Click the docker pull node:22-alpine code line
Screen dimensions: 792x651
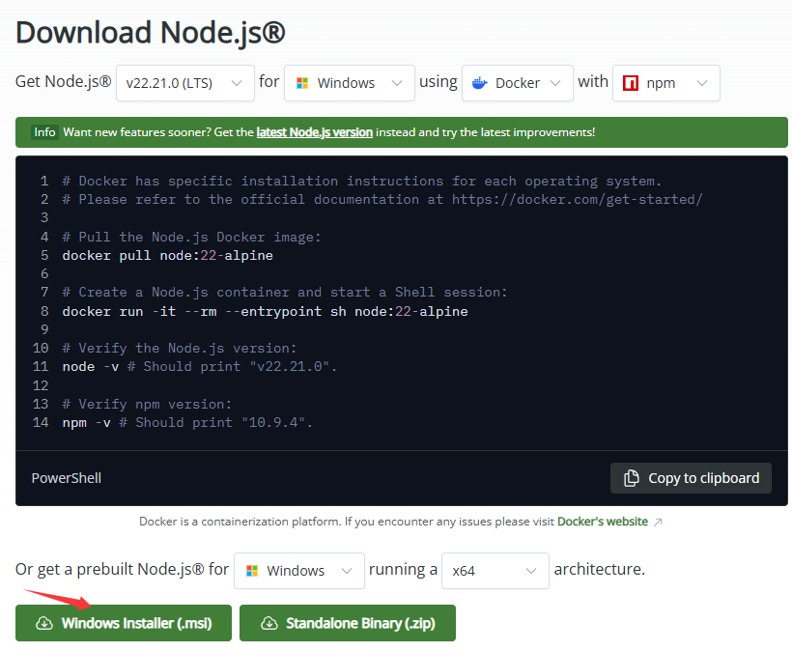point(167,255)
